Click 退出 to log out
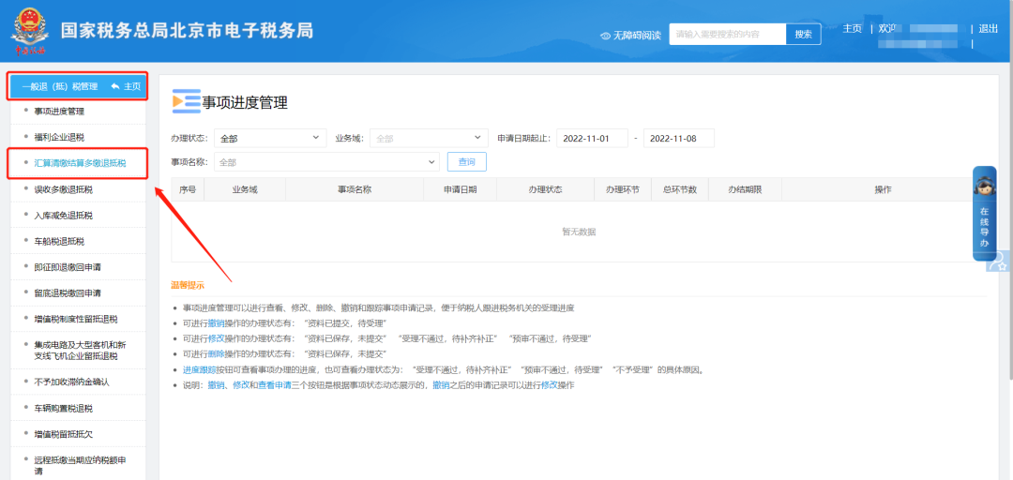Viewport: 1013px width, 480px height. pos(989,28)
